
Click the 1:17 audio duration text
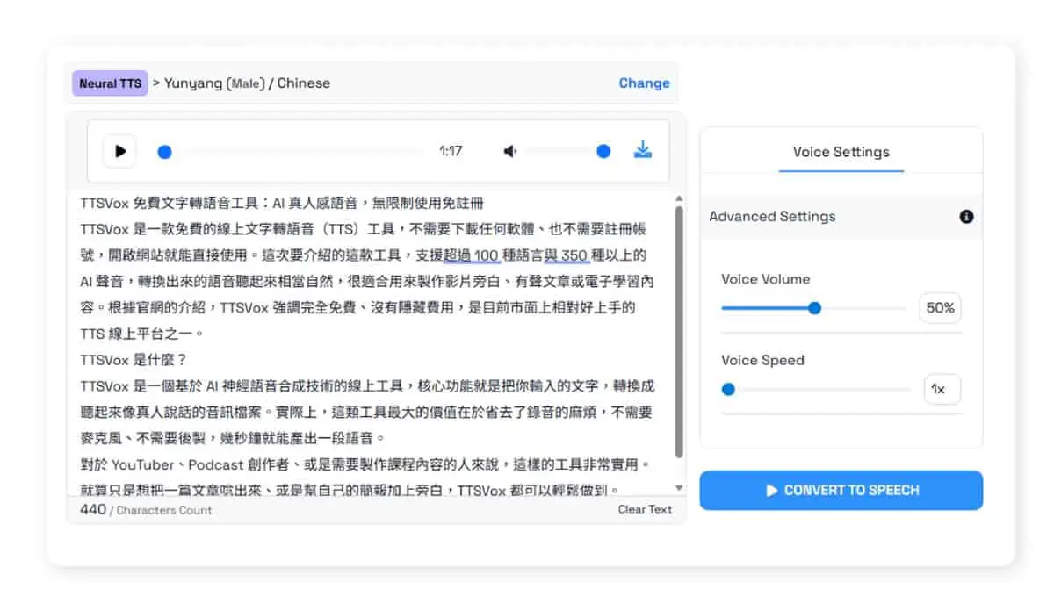tap(451, 151)
